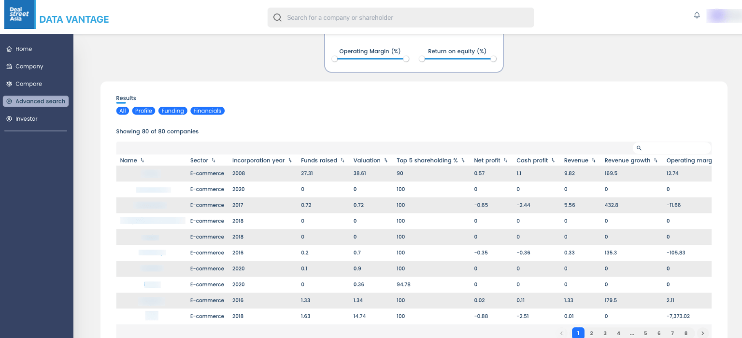Sort the table by Name column
Image resolution: width=742 pixels, height=338 pixels.
(x=142, y=160)
